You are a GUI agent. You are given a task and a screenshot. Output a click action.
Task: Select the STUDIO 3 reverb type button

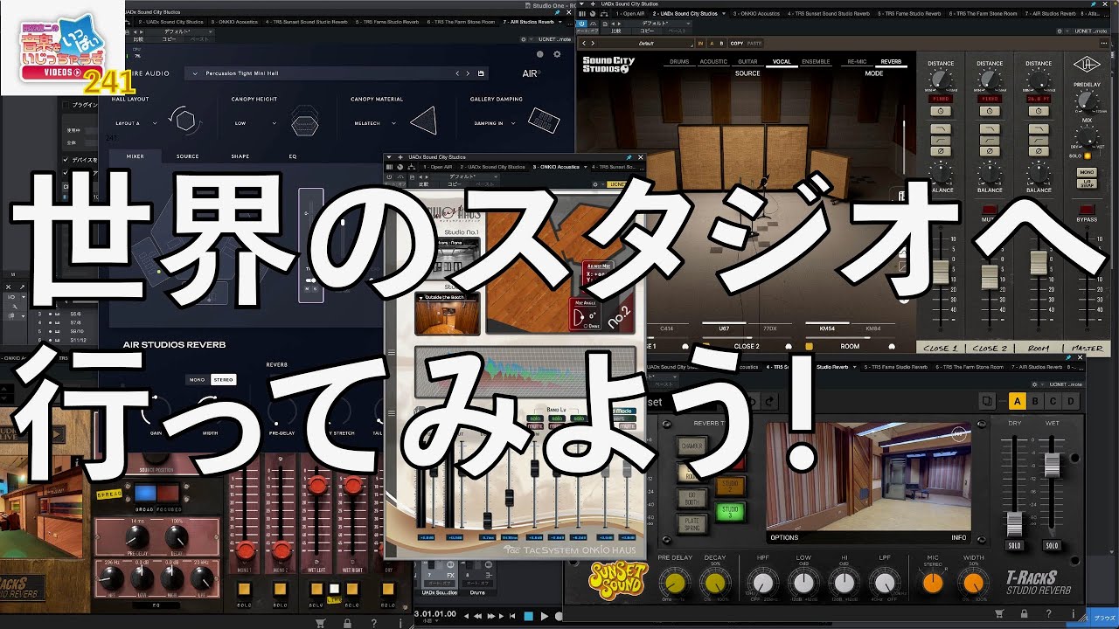point(730,510)
